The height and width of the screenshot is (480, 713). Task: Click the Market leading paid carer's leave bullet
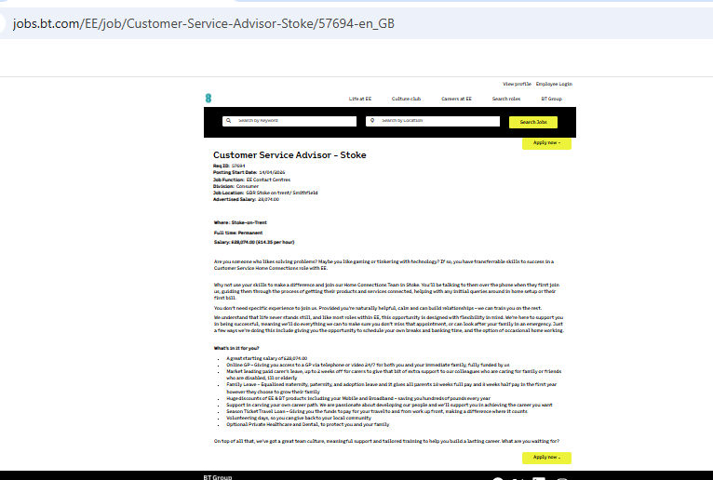point(394,375)
